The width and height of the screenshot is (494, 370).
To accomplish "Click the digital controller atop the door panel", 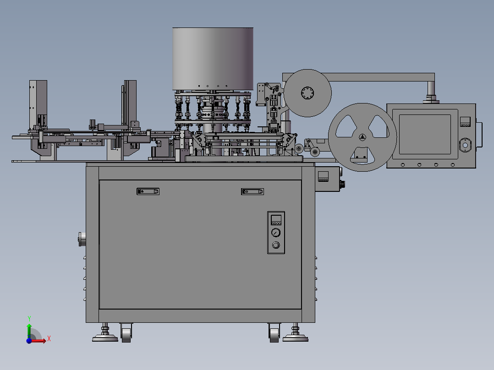I will [276, 219].
